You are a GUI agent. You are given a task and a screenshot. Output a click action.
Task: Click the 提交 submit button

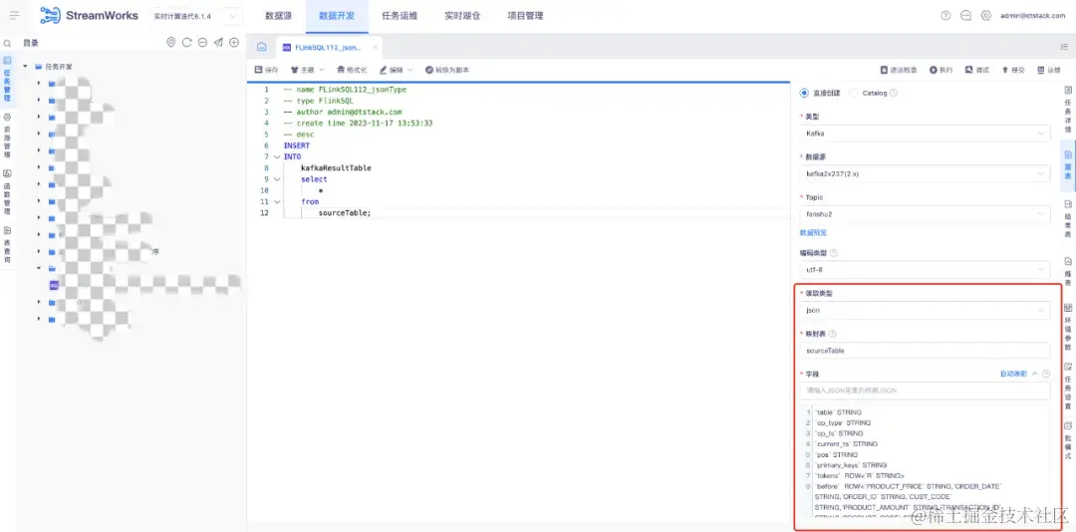tap(1013, 70)
